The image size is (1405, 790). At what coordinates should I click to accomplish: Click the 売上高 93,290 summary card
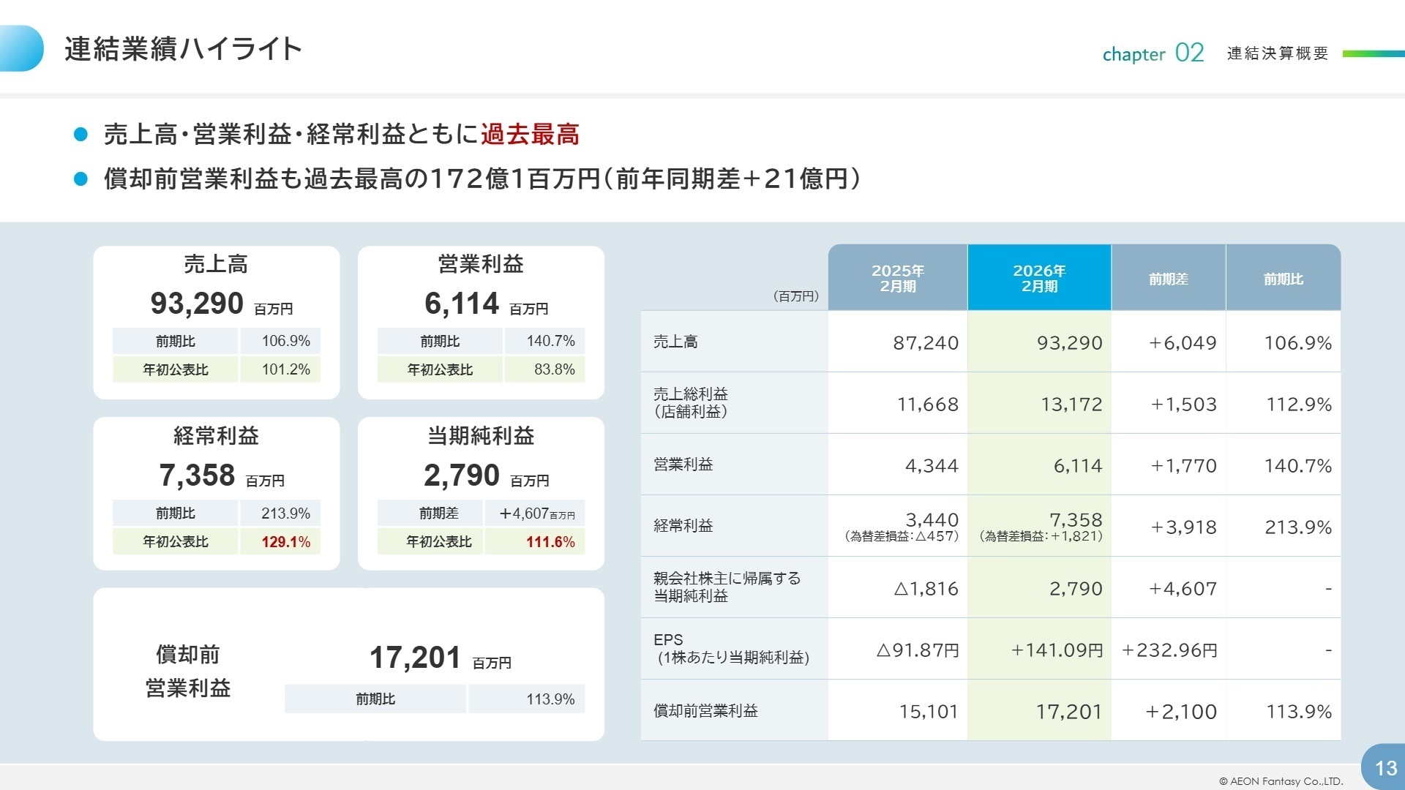click(x=216, y=322)
